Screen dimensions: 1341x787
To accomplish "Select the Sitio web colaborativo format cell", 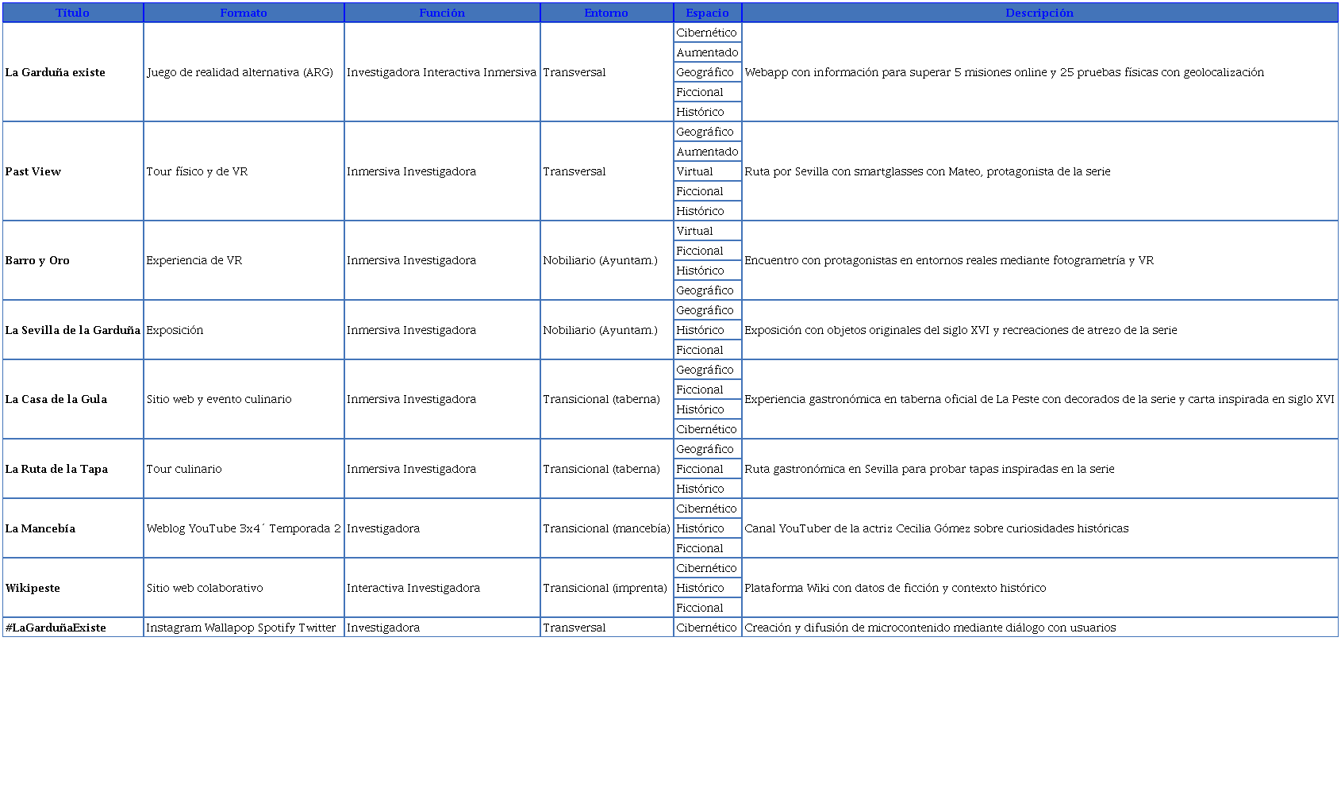I will click(x=205, y=588).
